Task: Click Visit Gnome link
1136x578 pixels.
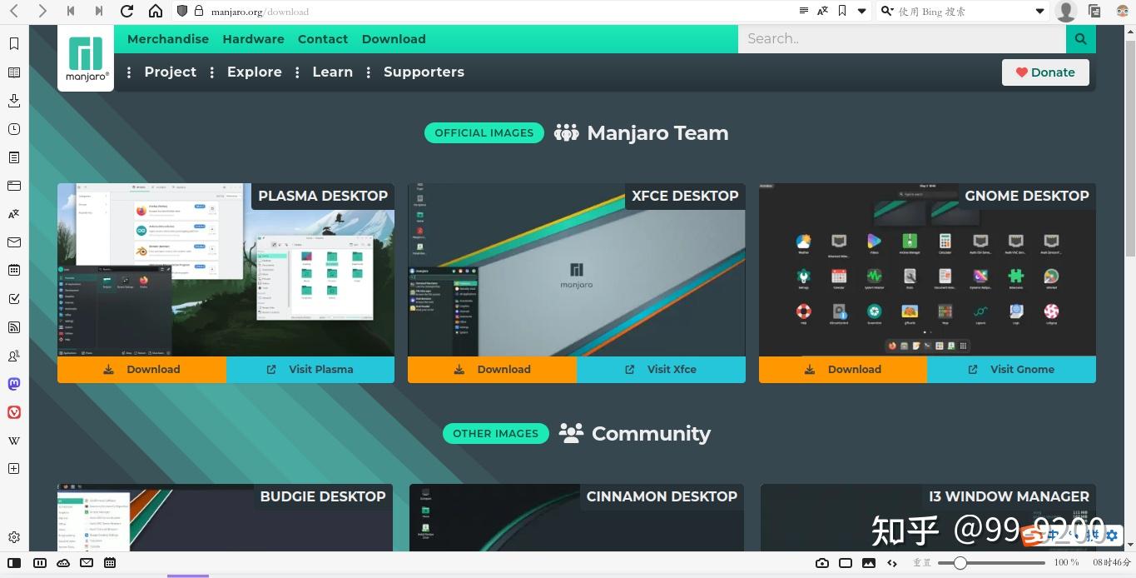Action: click(1011, 370)
